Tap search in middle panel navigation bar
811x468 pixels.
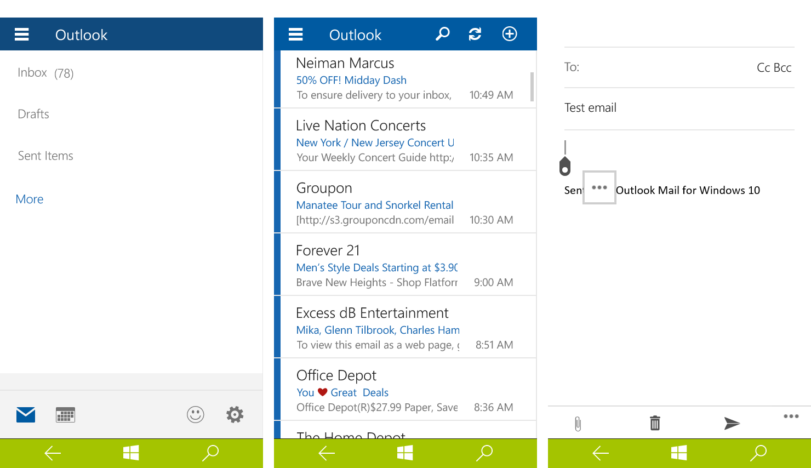click(484, 453)
